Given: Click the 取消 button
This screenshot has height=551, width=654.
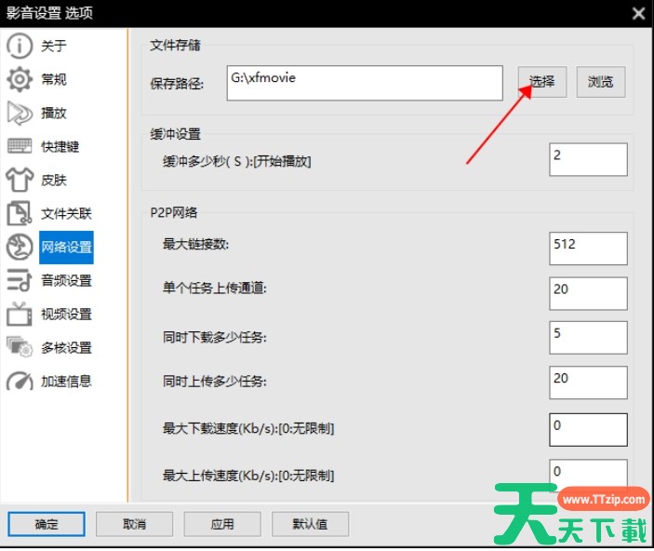Looking at the screenshot, I should pos(134,524).
